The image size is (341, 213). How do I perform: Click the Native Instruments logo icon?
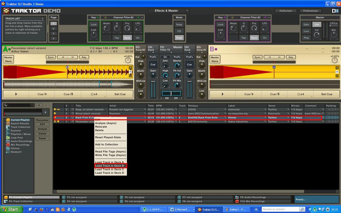[335, 11]
